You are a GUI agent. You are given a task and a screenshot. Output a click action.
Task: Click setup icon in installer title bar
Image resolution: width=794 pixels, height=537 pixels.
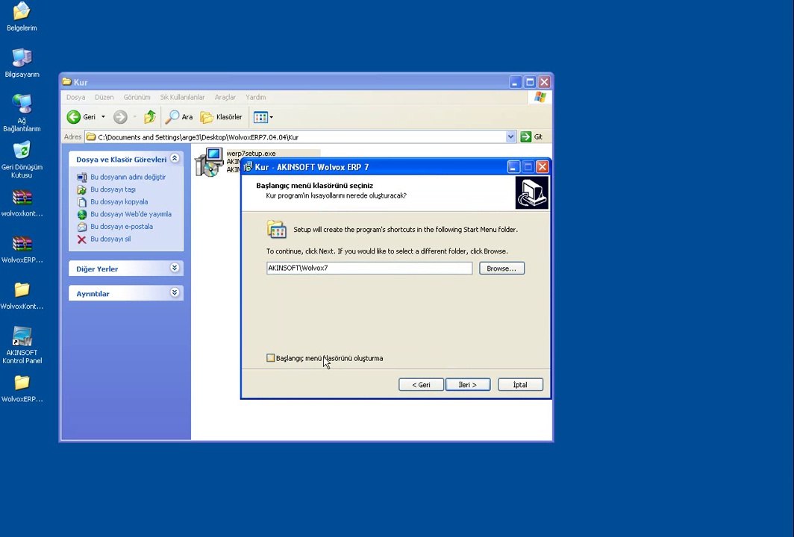point(248,167)
